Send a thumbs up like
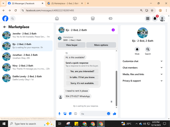This screenshot has height=127, width=170. 115,113
